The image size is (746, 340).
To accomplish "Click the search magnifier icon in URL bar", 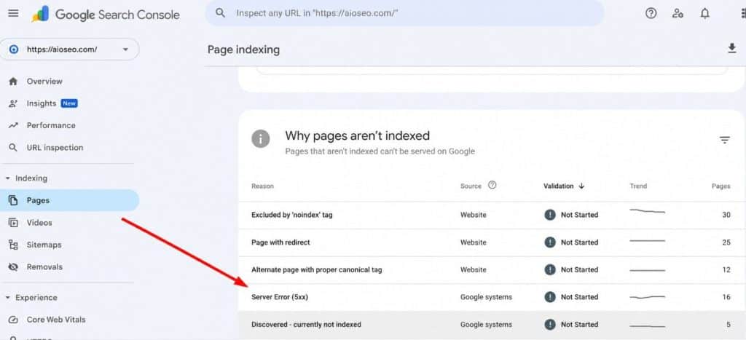I will click(x=220, y=13).
